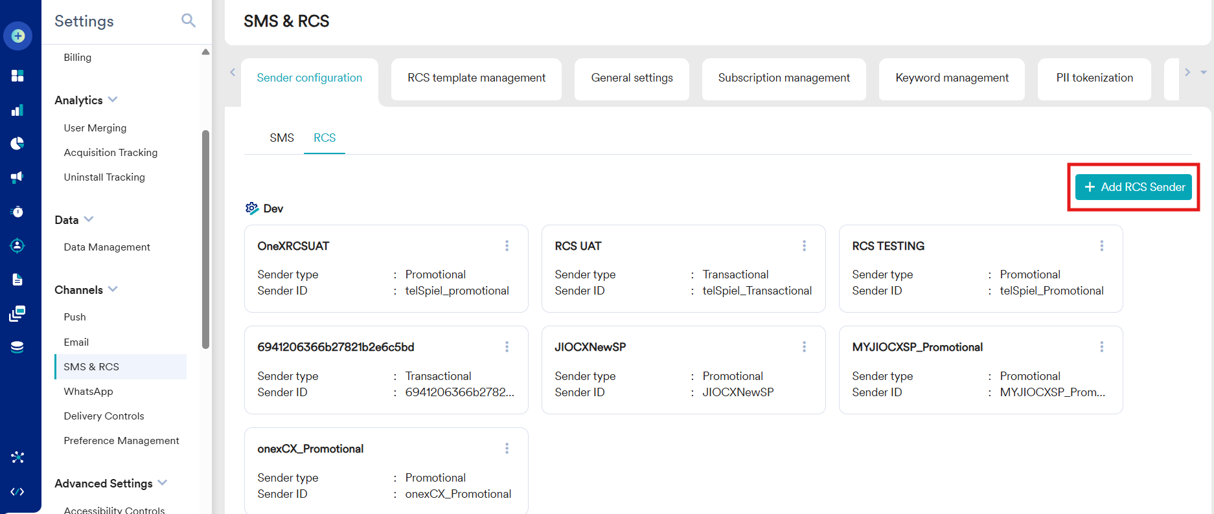1214x514 pixels.
Task: Collapse the Channels section
Action: (113, 289)
